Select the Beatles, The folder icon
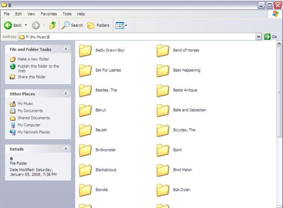 85,91
